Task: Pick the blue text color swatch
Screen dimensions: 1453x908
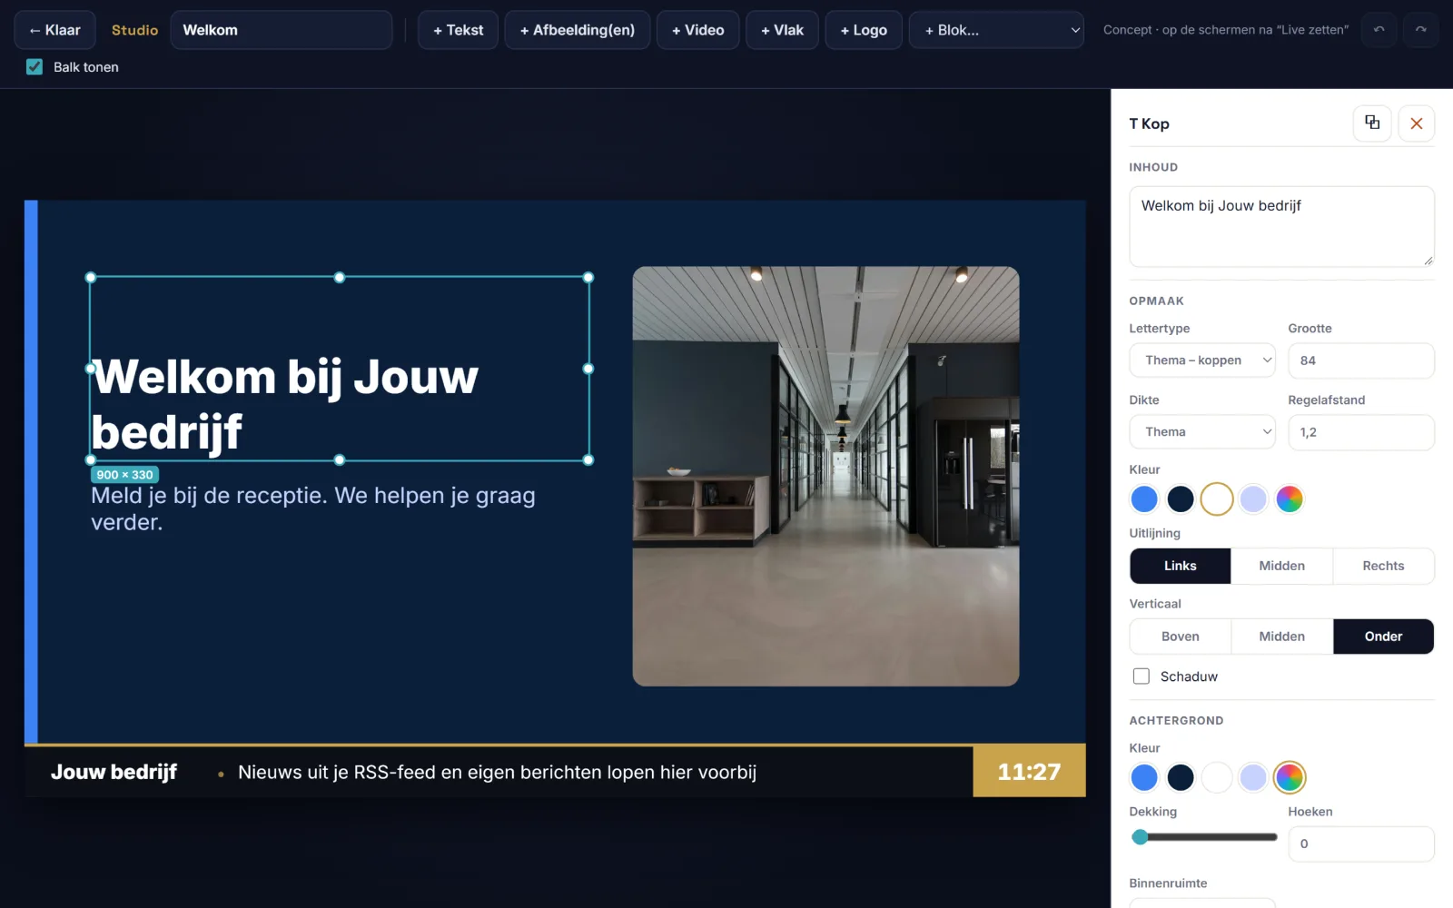Action: click(1144, 498)
